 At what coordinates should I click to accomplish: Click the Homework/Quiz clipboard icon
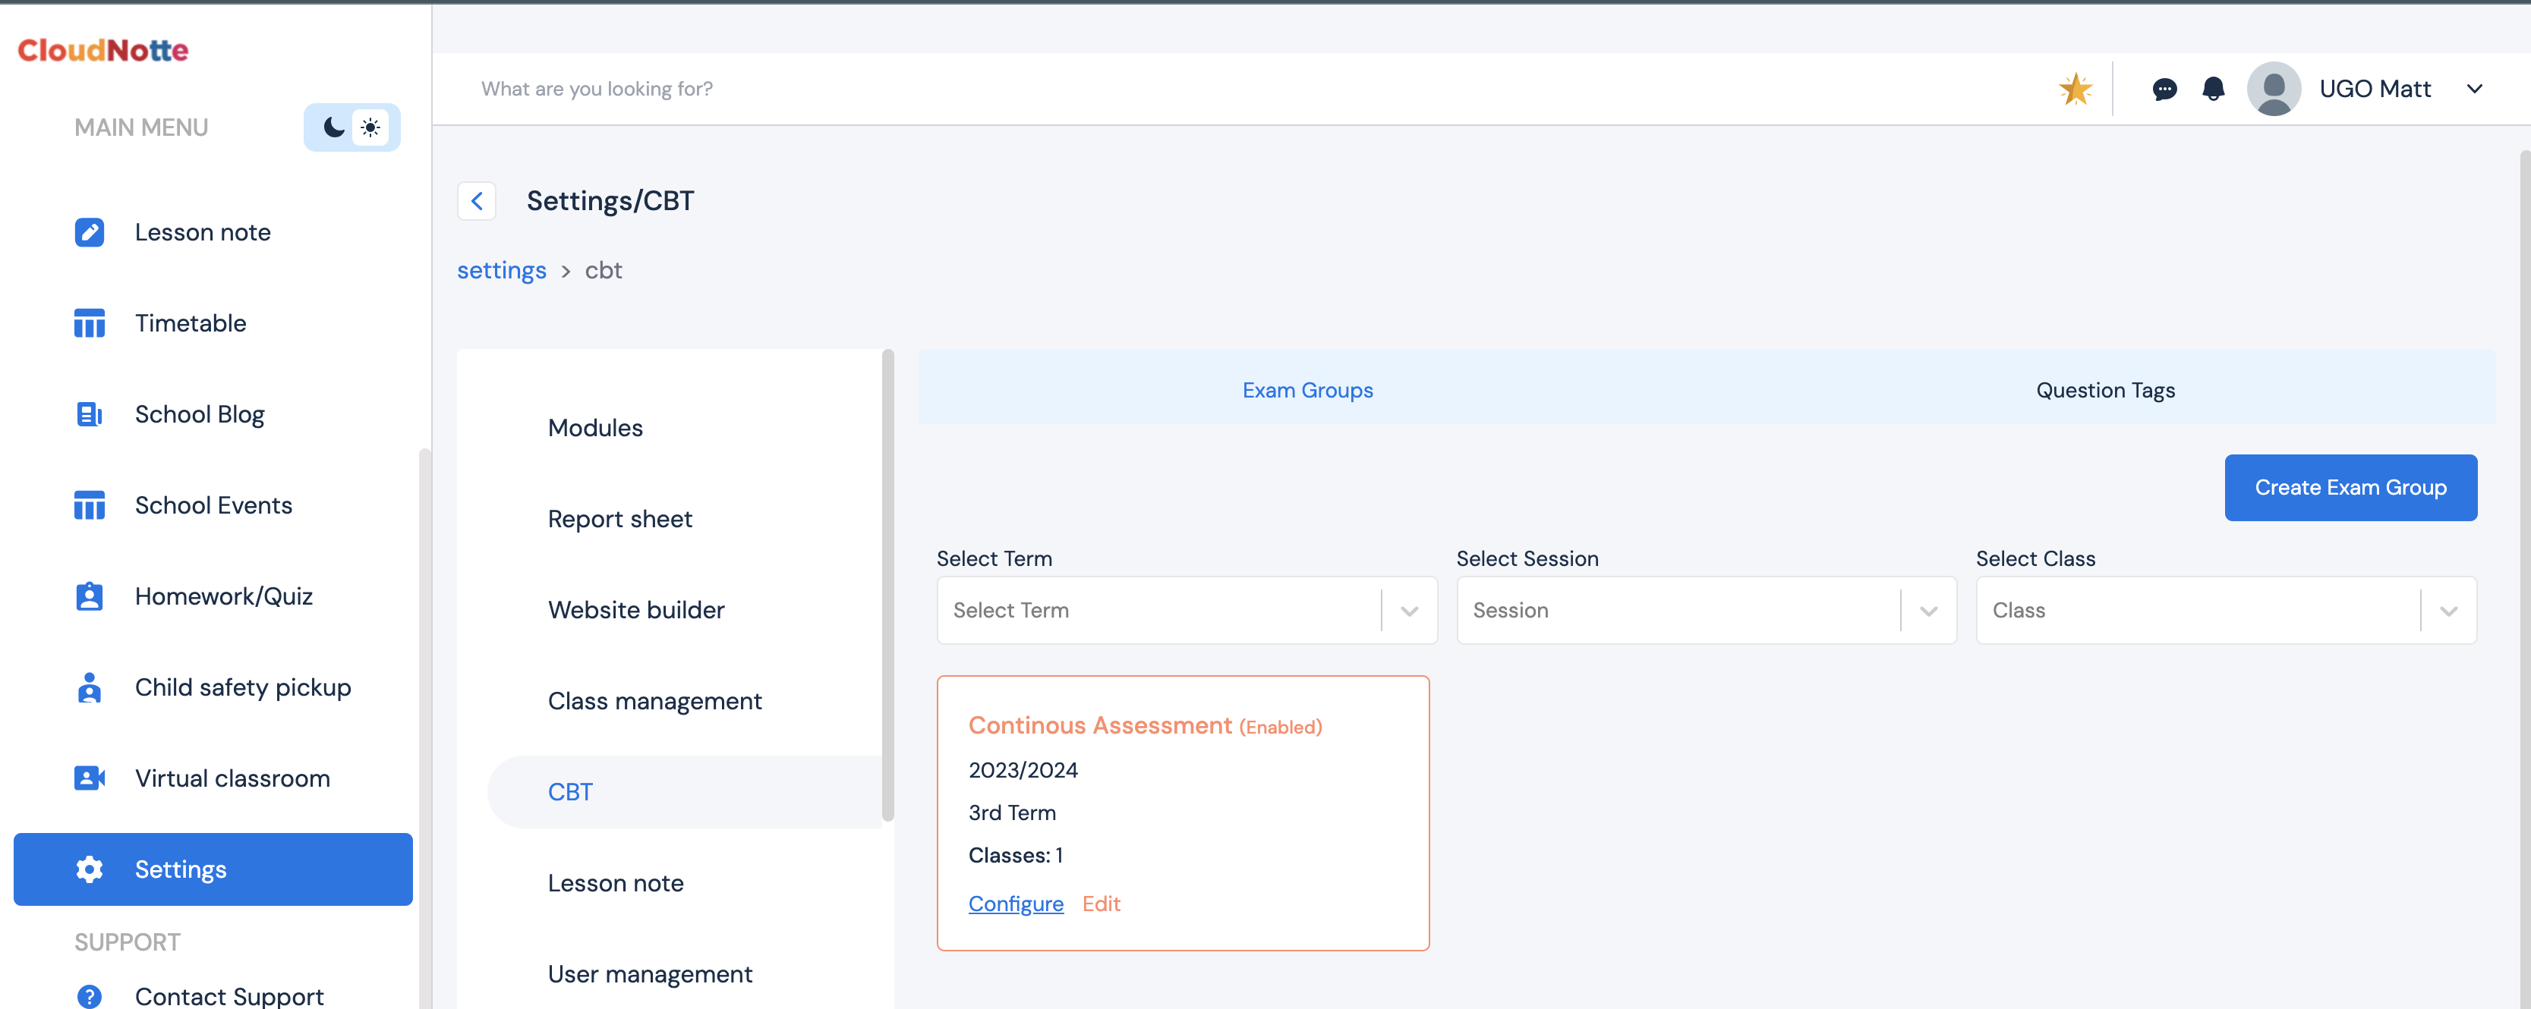click(90, 596)
